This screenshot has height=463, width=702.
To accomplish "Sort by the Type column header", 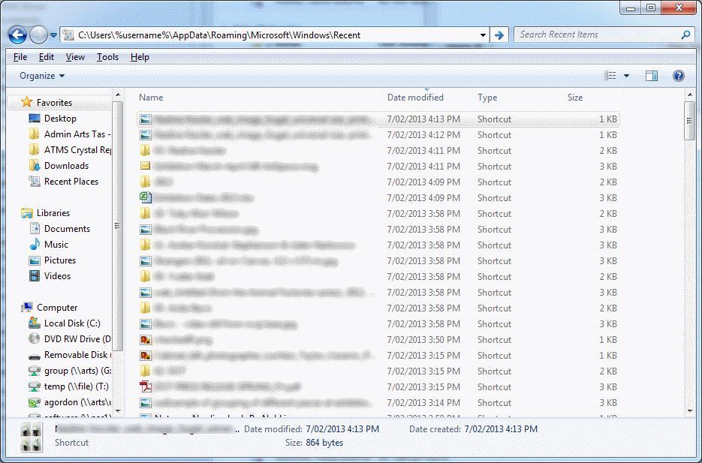I will pos(487,98).
